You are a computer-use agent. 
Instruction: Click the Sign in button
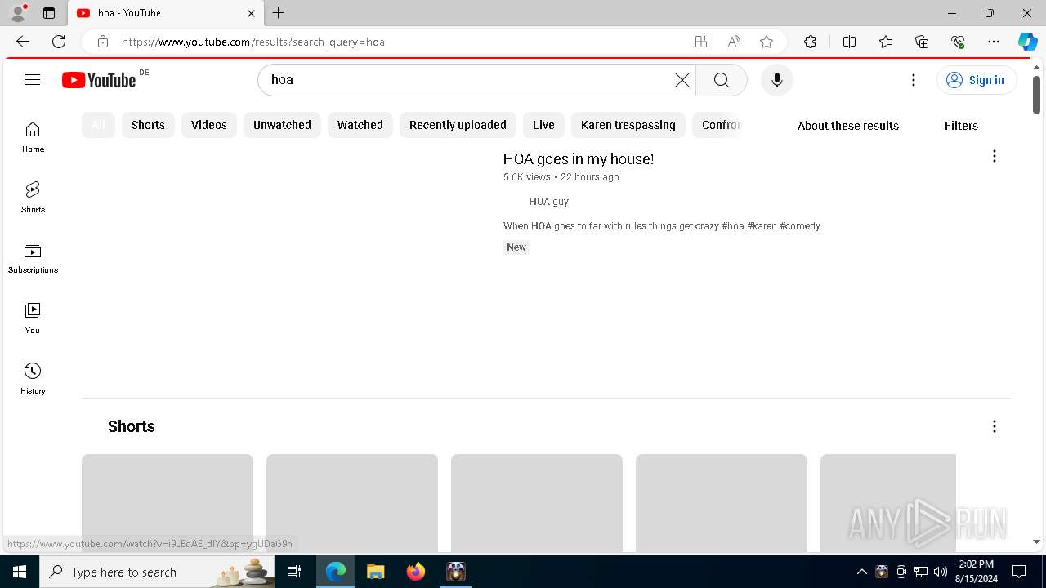click(977, 80)
